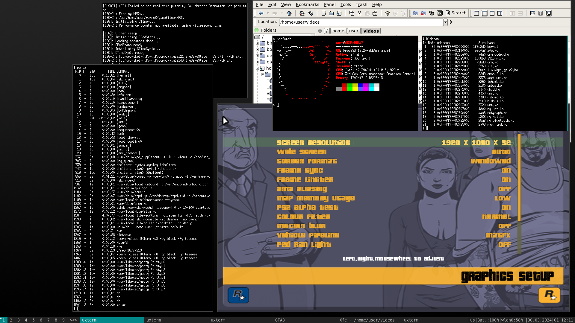Click the 'home' path breadcrumb button
The height and width of the screenshot is (323, 575).
[338, 31]
